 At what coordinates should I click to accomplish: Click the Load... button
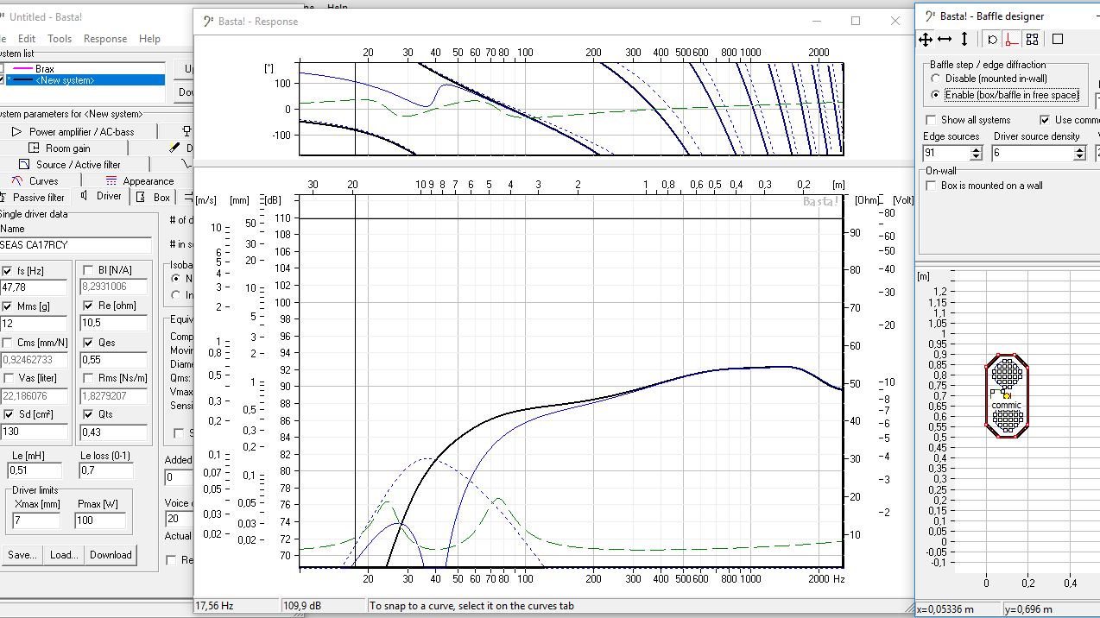(63, 555)
